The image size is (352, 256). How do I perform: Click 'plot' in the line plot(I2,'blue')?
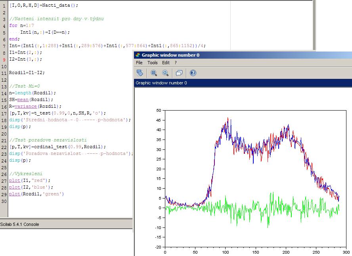[x=15, y=187]
